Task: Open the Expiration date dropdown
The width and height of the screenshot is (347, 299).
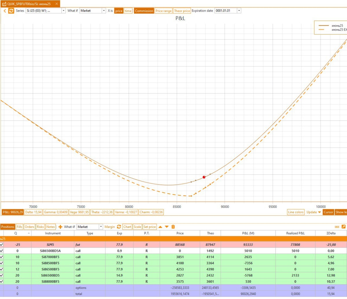Action: click(239, 11)
